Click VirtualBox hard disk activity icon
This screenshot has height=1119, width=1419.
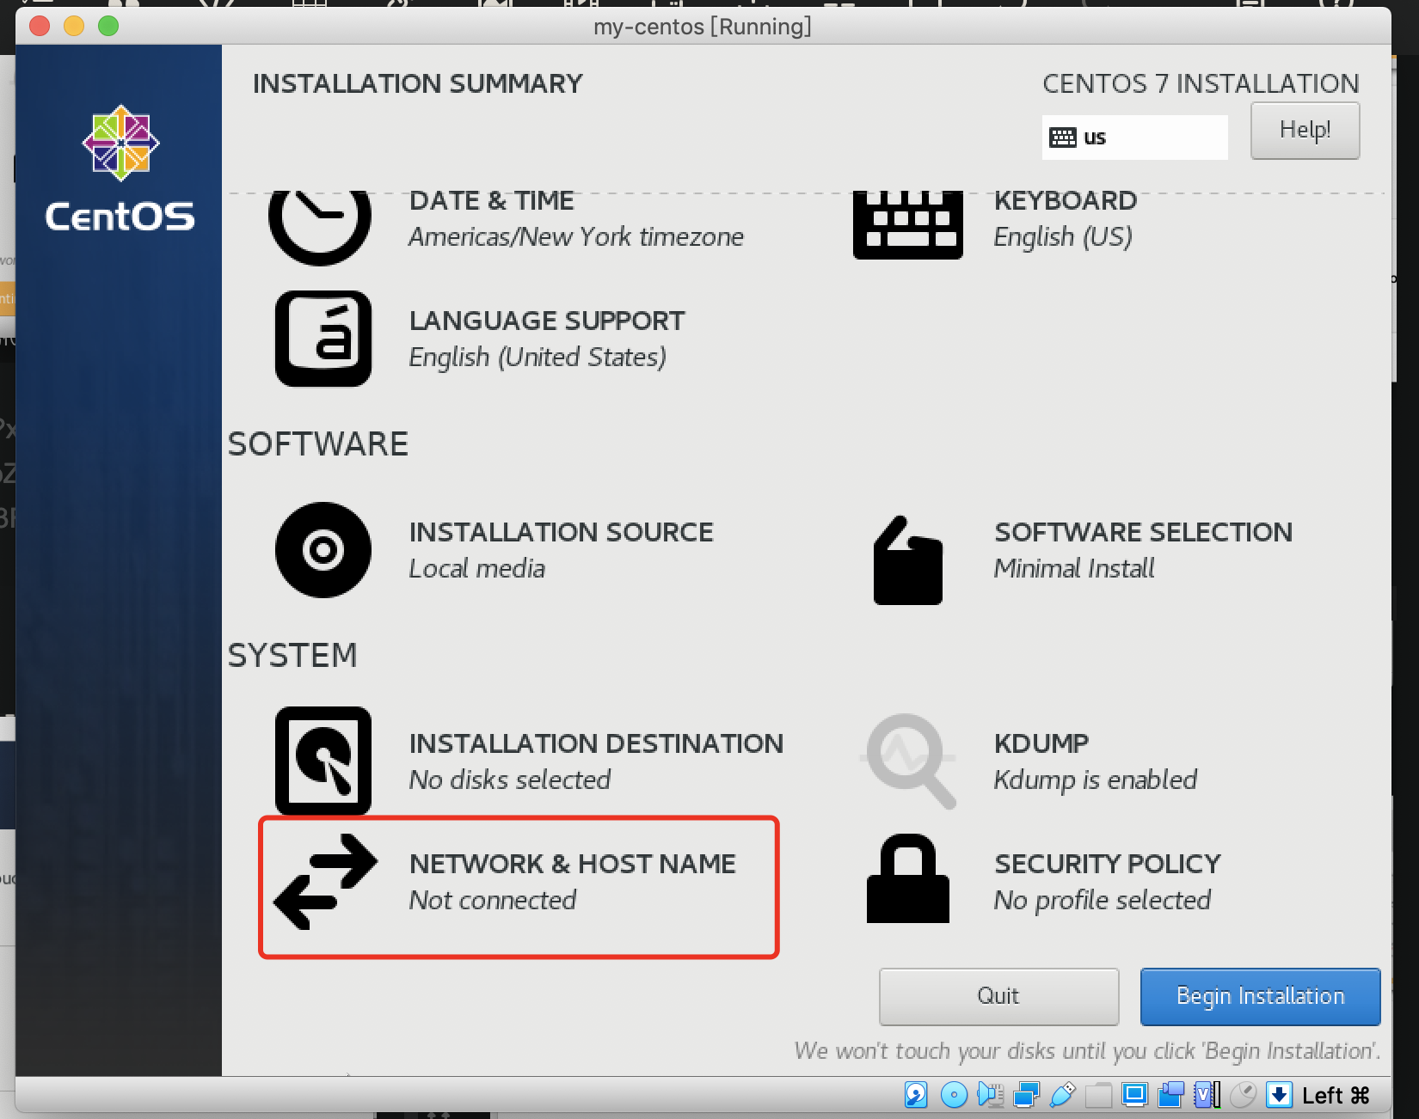click(916, 1095)
